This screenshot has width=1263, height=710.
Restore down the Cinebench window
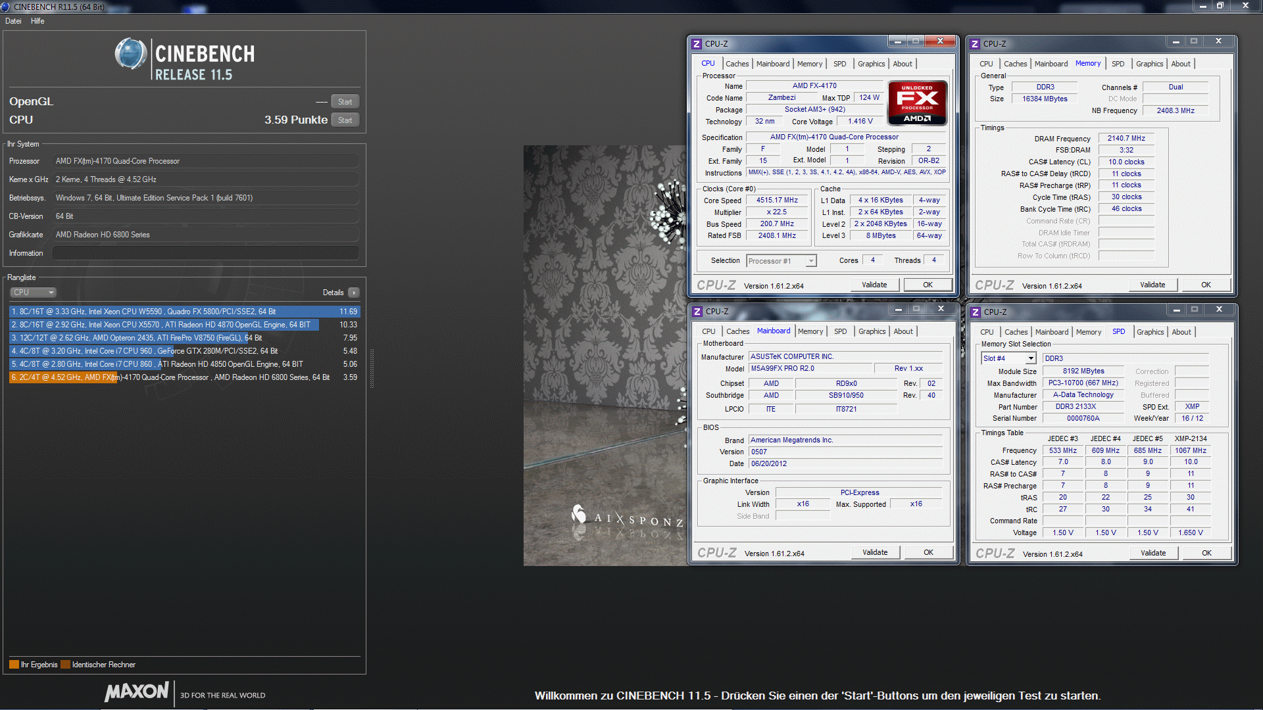click(x=1220, y=5)
